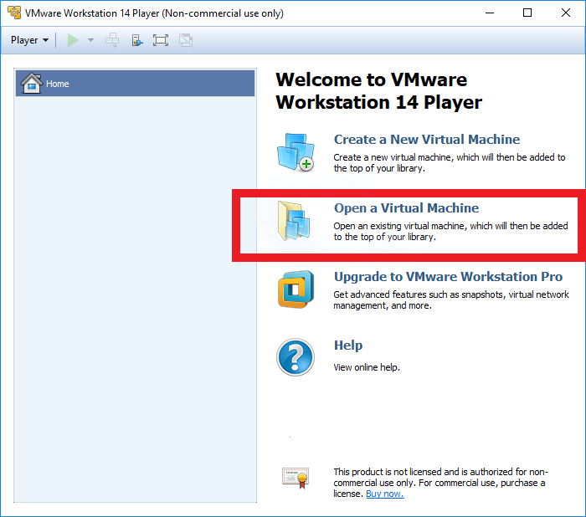Screen dimensions: 586x517
Task: Enter full screen mode toolbar icon
Action: 161,40
